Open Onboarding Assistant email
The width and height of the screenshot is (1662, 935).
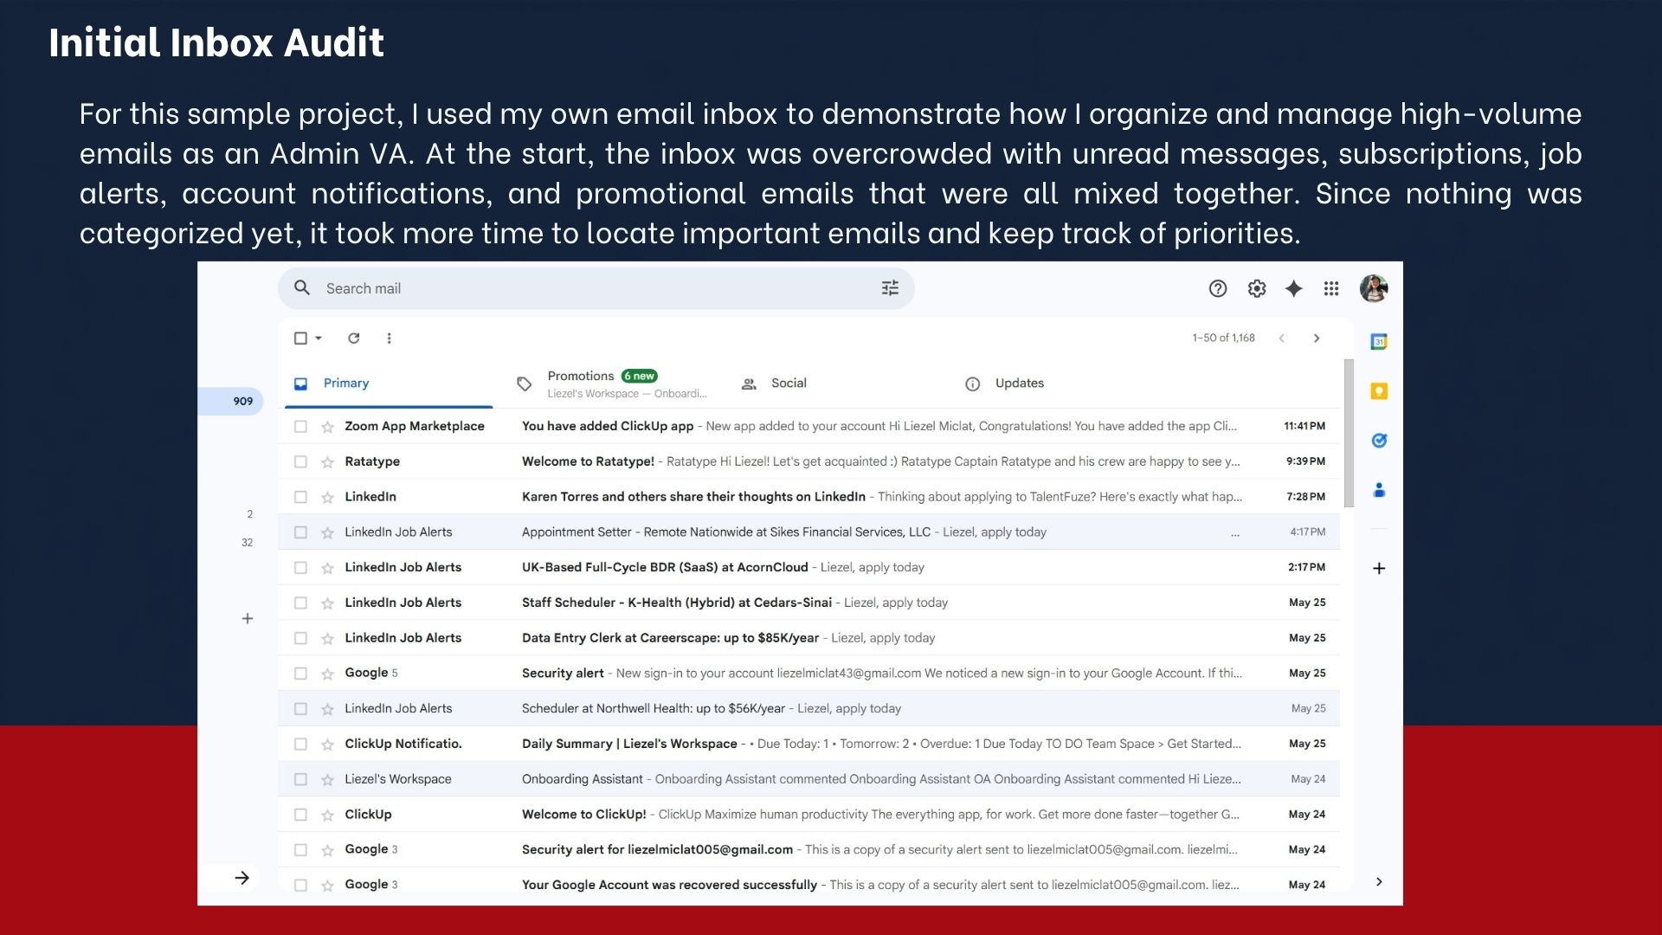tap(808, 779)
